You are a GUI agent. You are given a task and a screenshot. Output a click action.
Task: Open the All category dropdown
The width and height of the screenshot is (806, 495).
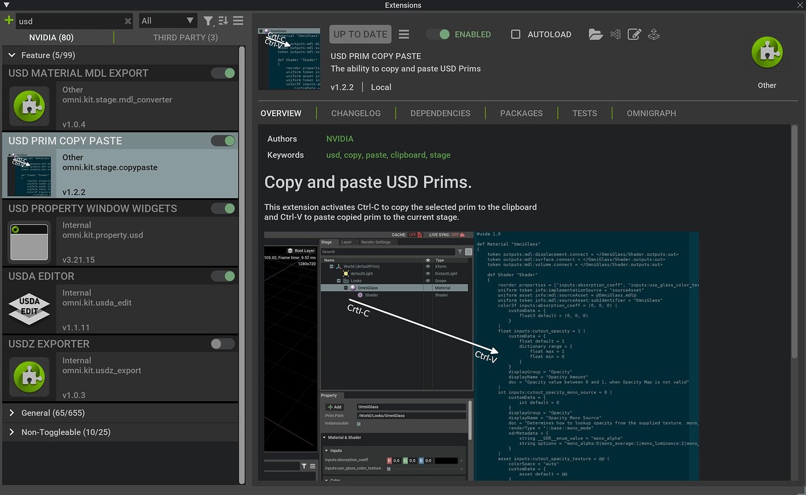tap(168, 20)
